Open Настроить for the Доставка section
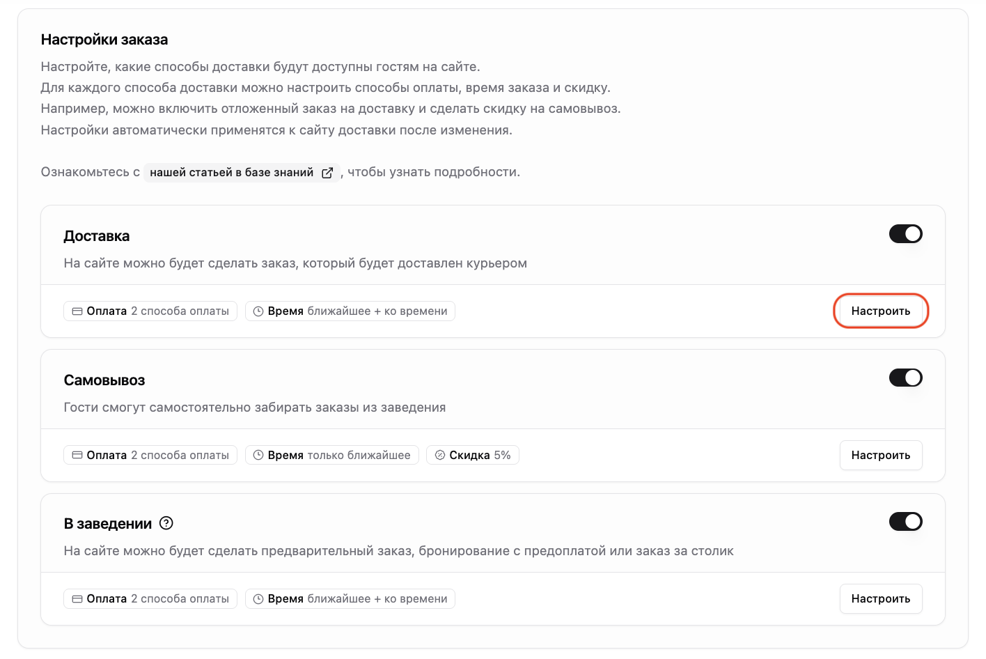The image size is (986, 659). coord(881,311)
